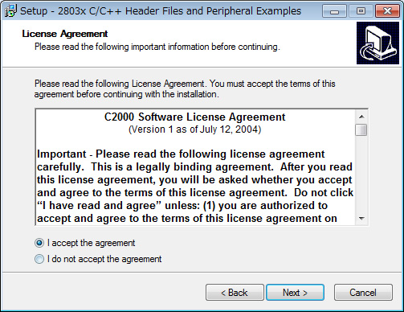Click the C2000 Software License Agreement heading
The height and width of the screenshot is (312, 404).
coord(195,117)
